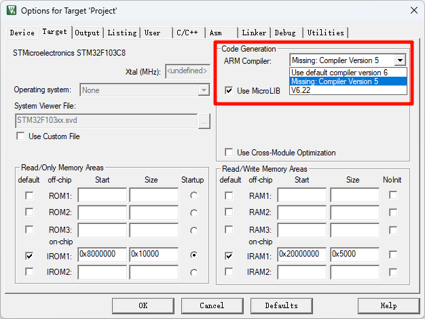Click the Defaults button
This screenshot has height=319, width=425.
(x=281, y=305)
